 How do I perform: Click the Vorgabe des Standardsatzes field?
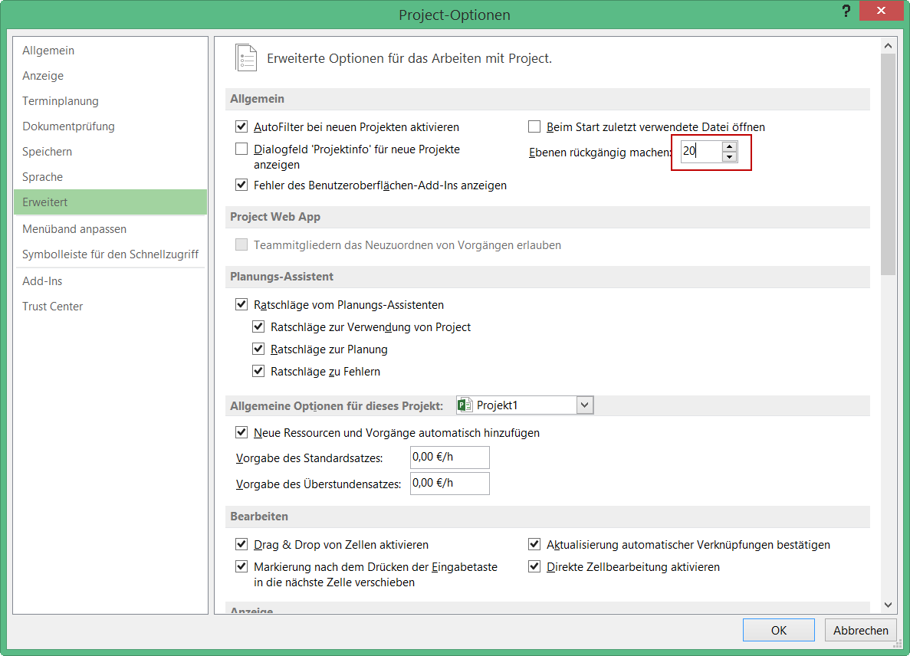click(x=449, y=458)
